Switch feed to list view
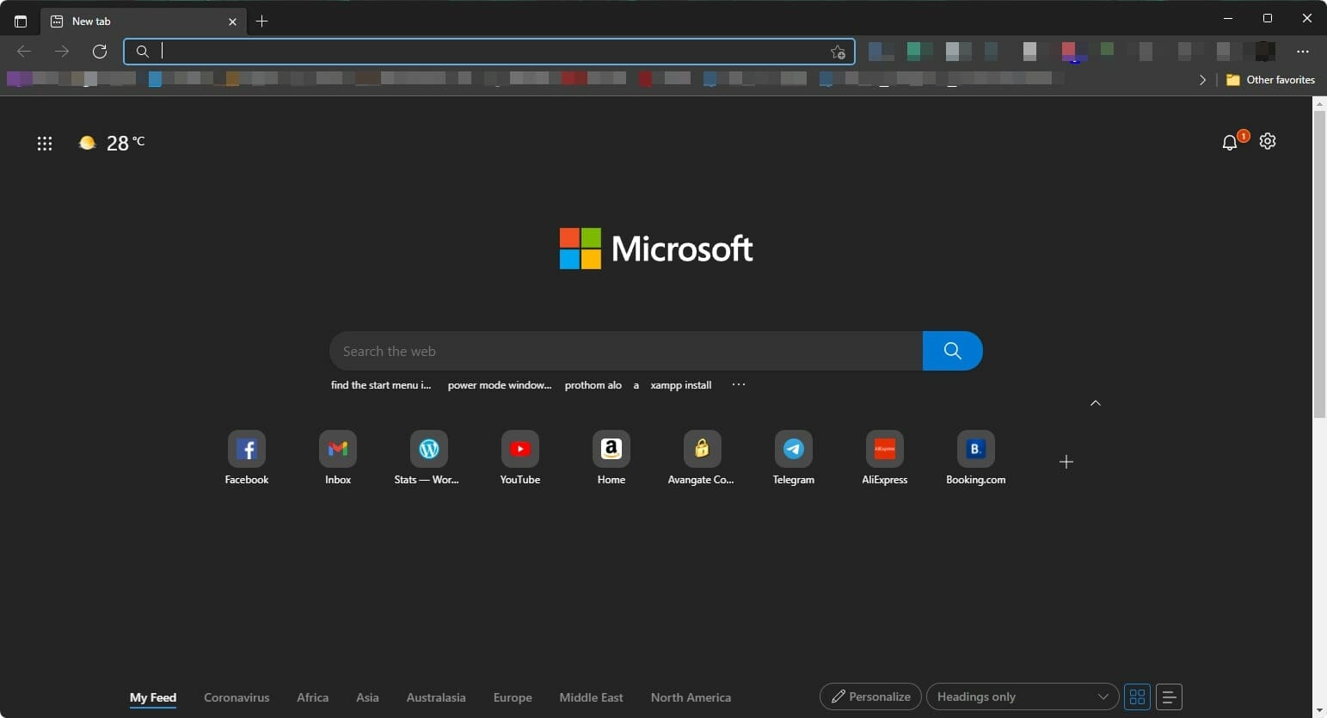The height and width of the screenshot is (718, 1327). coord(1169,697)
